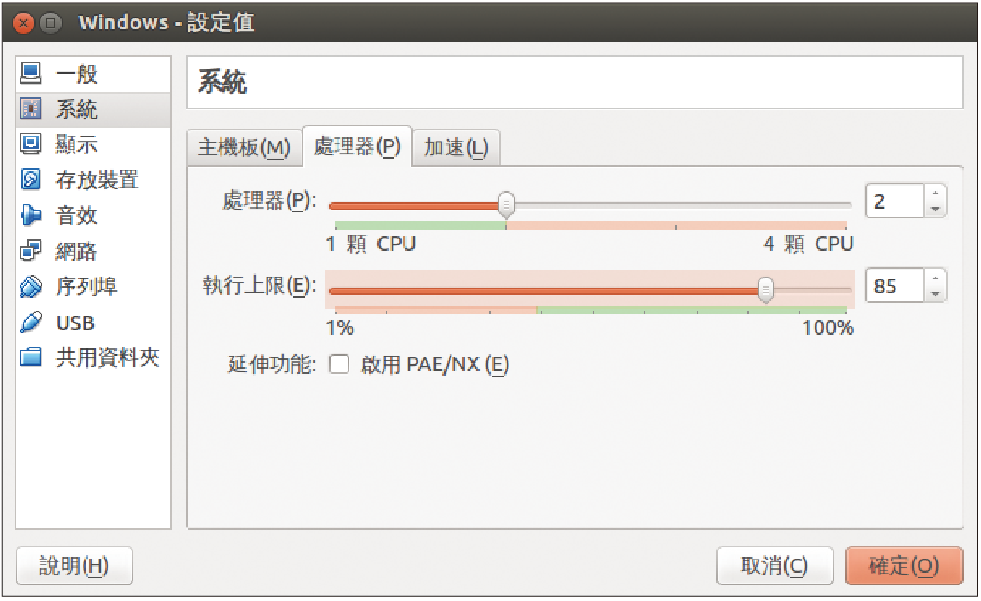Open the 一般 general settings icon
The height and width of the screenshot is (601, 981).
pos(30,74)
